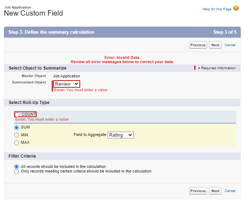Click the top Next button
Screen dimensions: 244x203
tap(215, 45)
